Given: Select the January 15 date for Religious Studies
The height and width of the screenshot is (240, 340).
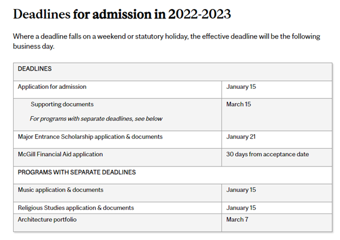Looking at the screenshot, I should click(x=241, y=208).
